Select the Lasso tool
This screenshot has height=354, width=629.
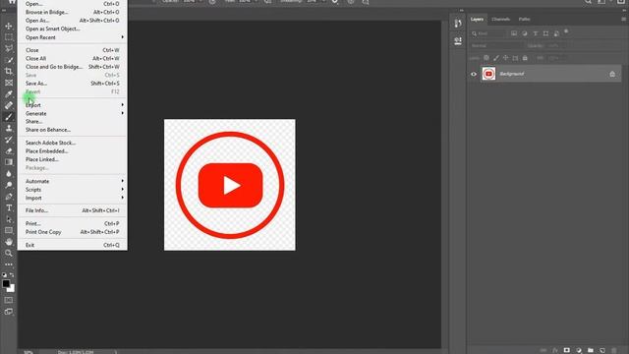click(9, 48)
